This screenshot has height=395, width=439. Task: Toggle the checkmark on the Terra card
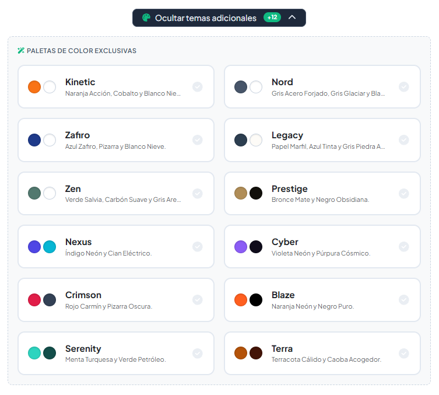403,354
